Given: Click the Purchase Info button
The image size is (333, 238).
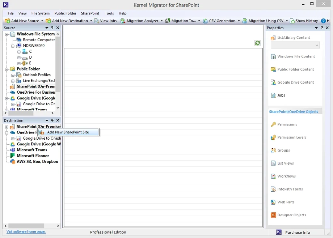Looking at the screenshot, I should click(297, 233).
